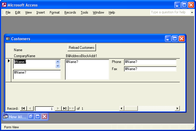The height and width of the screenshot is (131, 196).
Task: Close the minimized New Mi... window
Action: pos(44,117)
